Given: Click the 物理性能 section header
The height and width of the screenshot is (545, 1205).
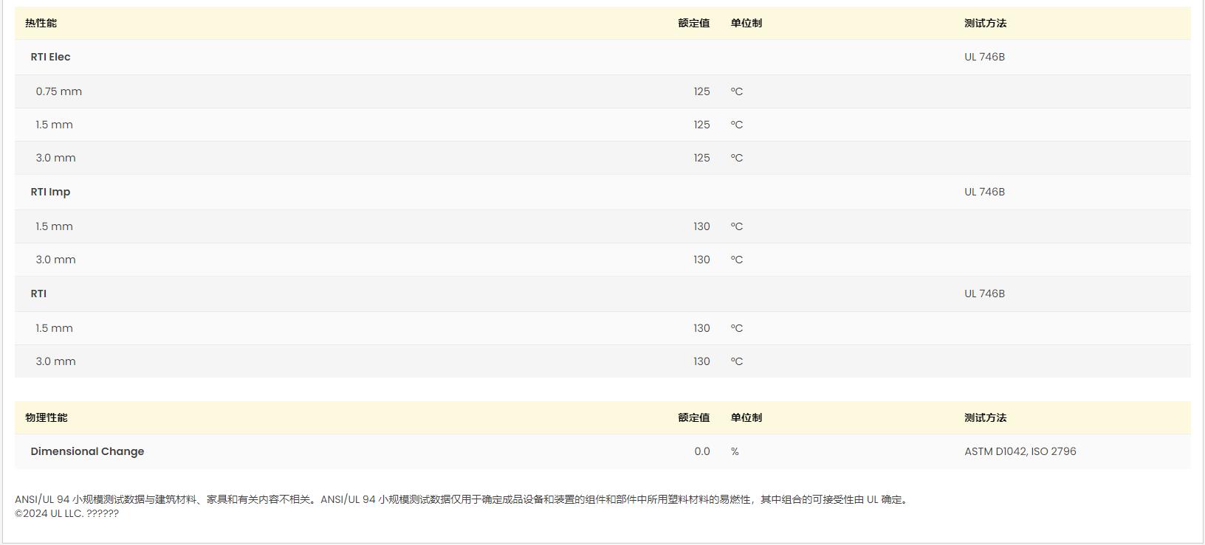Looking at the screenshot, I should (46, 417).
